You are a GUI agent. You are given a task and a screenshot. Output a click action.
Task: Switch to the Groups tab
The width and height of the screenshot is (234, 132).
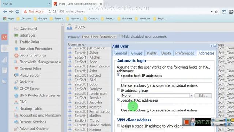tap(137, 53)
